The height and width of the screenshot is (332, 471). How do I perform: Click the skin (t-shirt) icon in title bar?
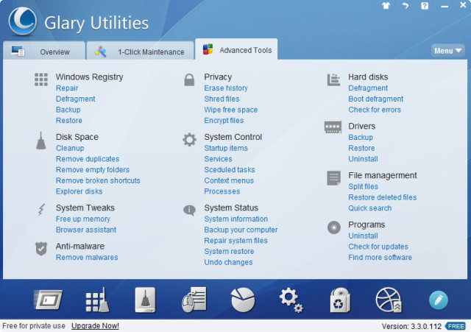pos(385,6)
